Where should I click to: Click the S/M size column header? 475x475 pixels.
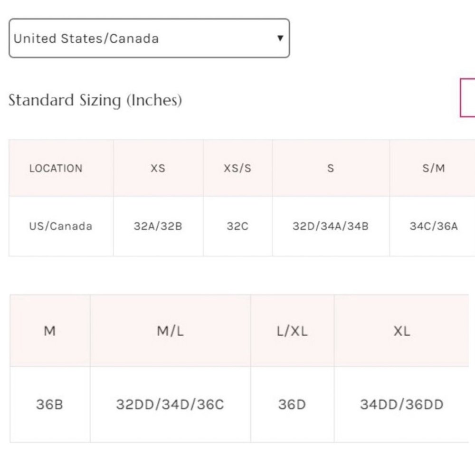(x=433, y=168)
